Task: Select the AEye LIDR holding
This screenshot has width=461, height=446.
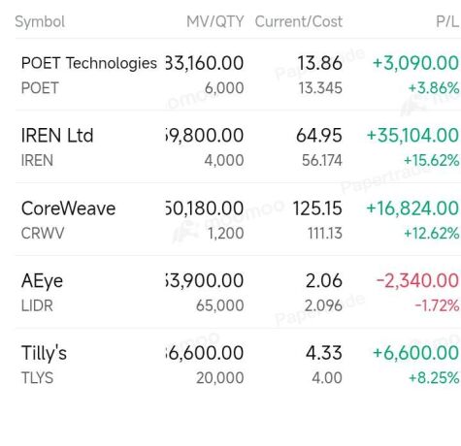Action: click(238, 292)
